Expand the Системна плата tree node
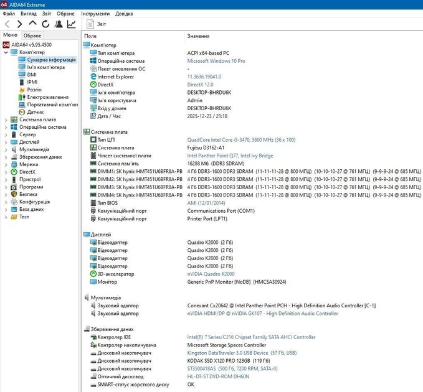The image size is (423, 392). 6,120
